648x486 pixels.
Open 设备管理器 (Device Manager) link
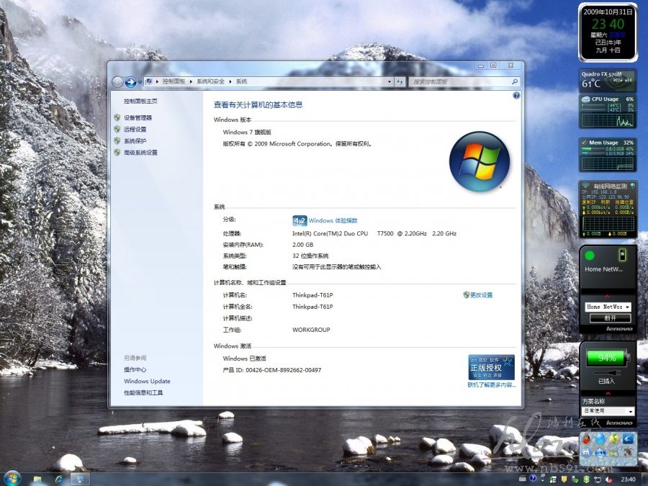coord(138,117)
